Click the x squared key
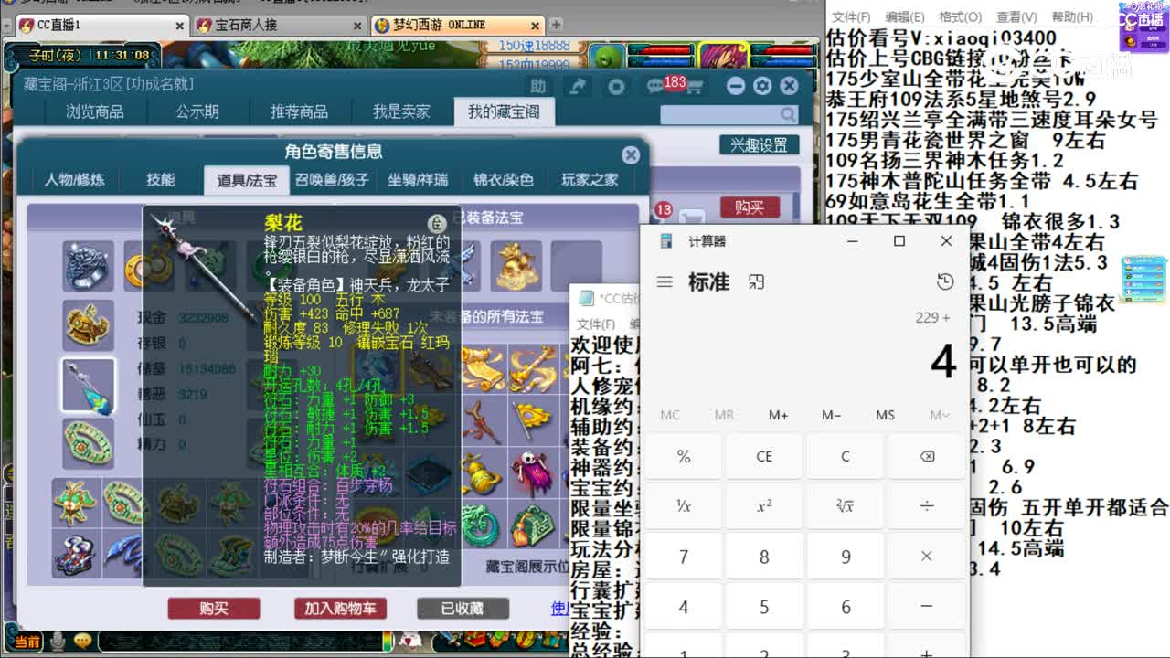 pos(764,505)
